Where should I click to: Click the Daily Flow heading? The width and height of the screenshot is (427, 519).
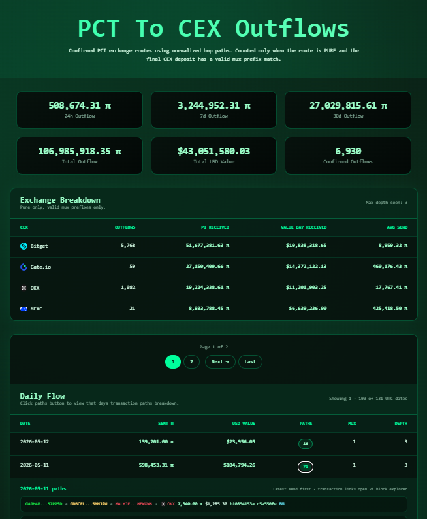(x=42, y=396)
